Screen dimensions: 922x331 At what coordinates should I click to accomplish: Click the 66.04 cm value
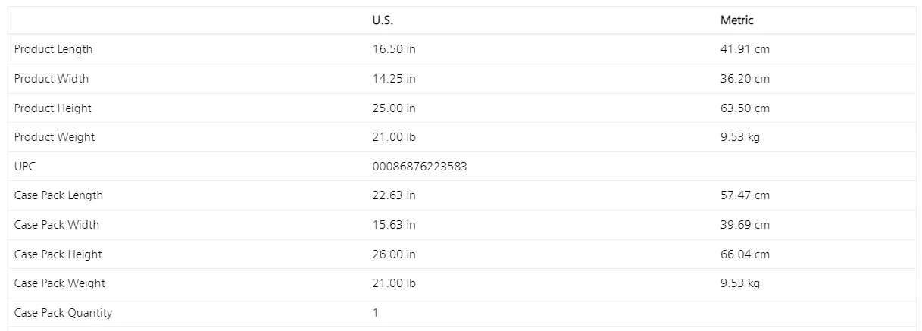(745, 254)
